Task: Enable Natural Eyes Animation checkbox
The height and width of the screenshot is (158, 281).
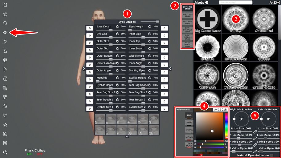Action: click(x=272, y=155)
